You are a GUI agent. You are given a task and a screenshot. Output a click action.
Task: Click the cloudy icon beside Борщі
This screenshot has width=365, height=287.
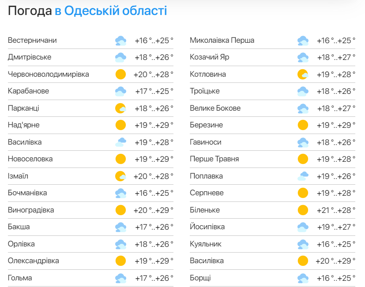302,278
